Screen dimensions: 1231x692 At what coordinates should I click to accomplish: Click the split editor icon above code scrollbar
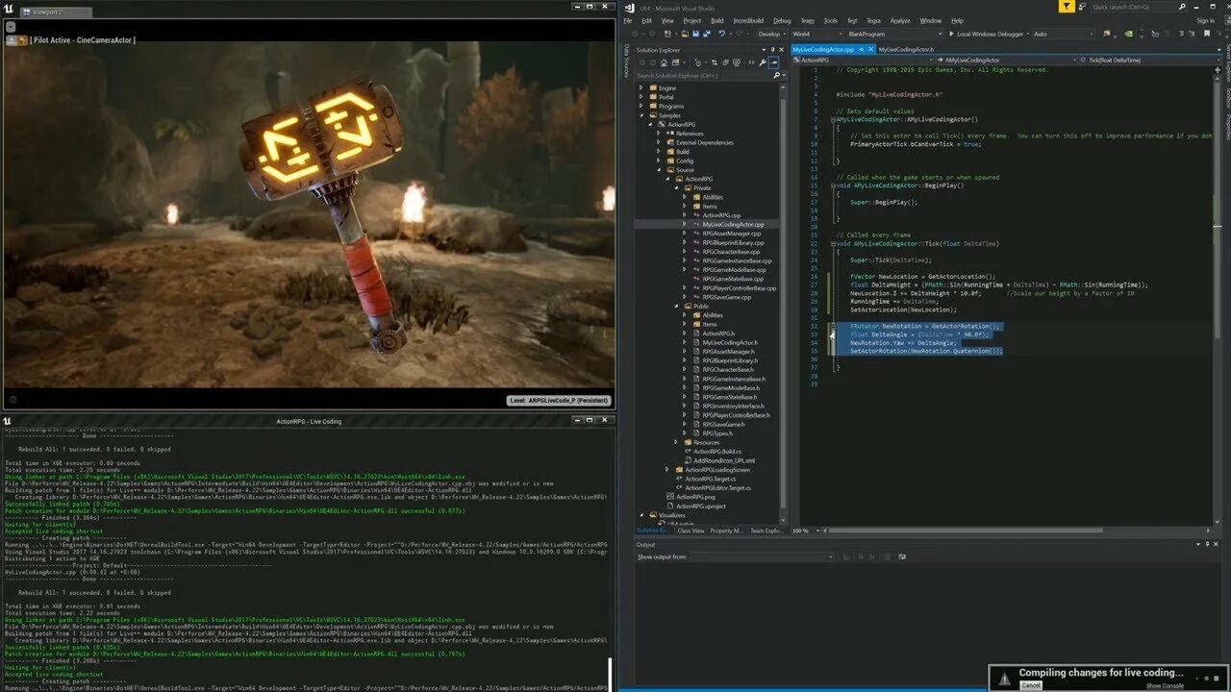[1218, 69]
